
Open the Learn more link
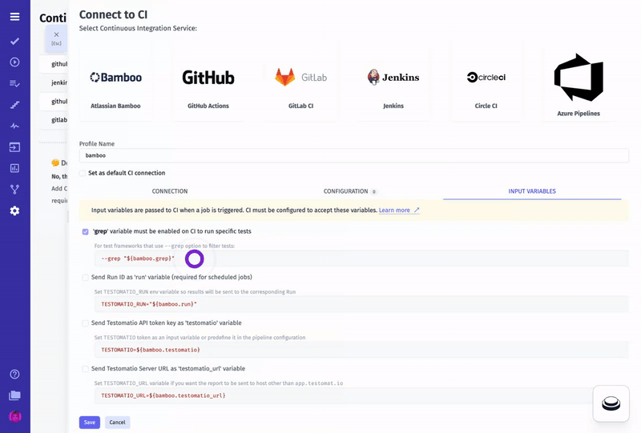pos(399,210)
